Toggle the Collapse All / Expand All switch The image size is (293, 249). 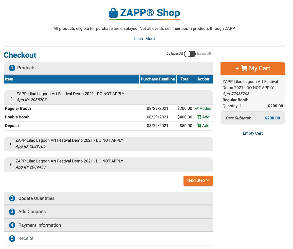tap(190, 54)
